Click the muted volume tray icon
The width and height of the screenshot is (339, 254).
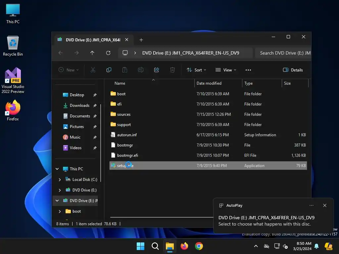pyautogui.click(x=285, y=246)
